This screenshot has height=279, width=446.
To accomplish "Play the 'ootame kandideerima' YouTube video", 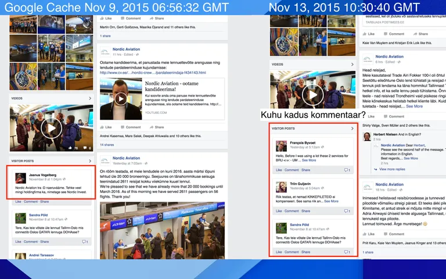I will tap(121, 99).
